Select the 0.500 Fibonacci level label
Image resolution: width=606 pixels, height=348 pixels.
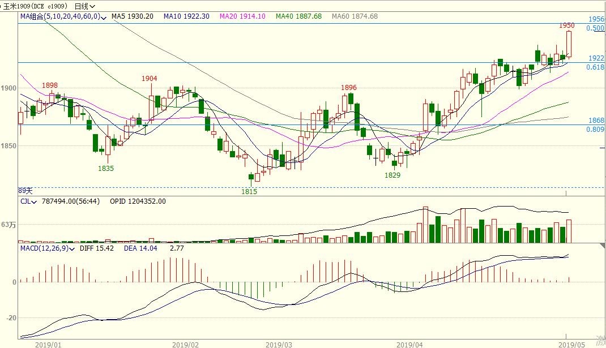point(595,28)
